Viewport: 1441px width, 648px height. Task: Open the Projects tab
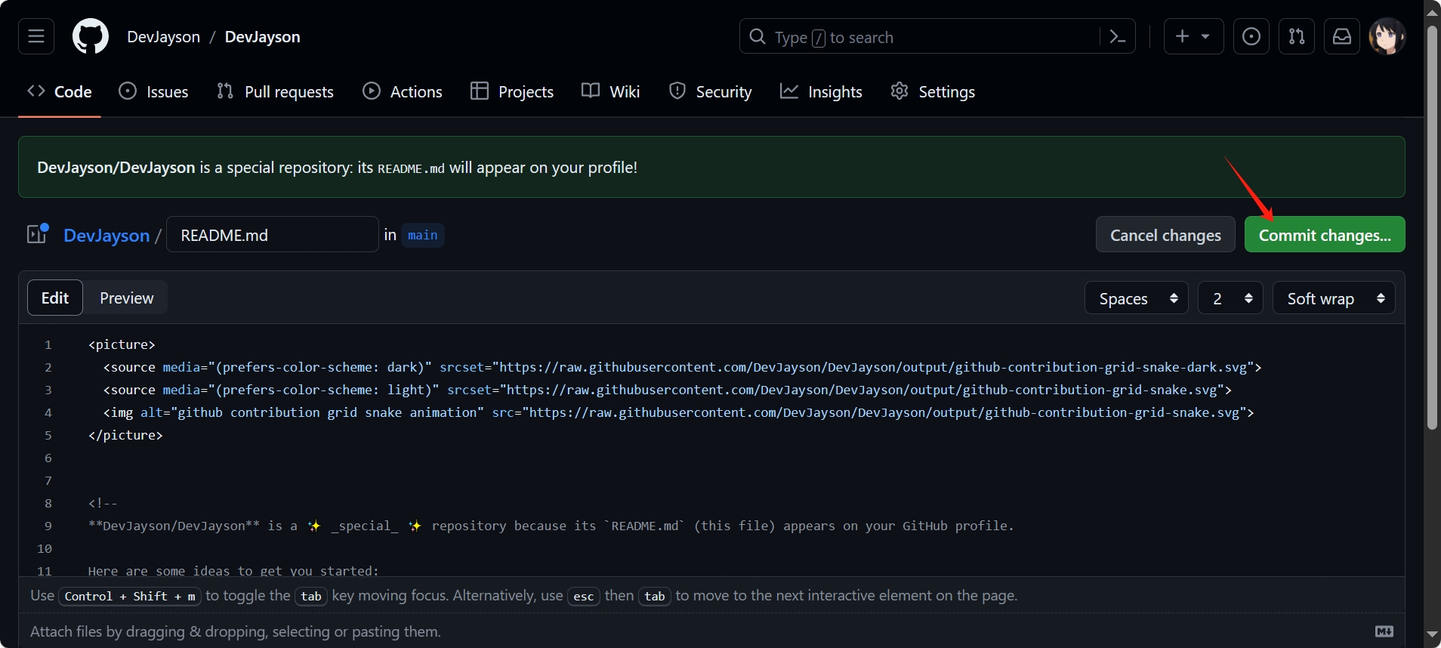512,91
